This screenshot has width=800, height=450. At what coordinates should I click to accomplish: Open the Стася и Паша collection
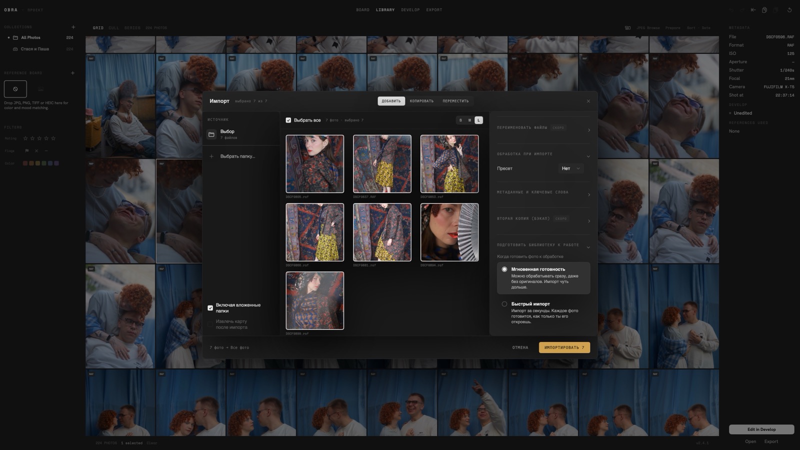click(40, 49)
